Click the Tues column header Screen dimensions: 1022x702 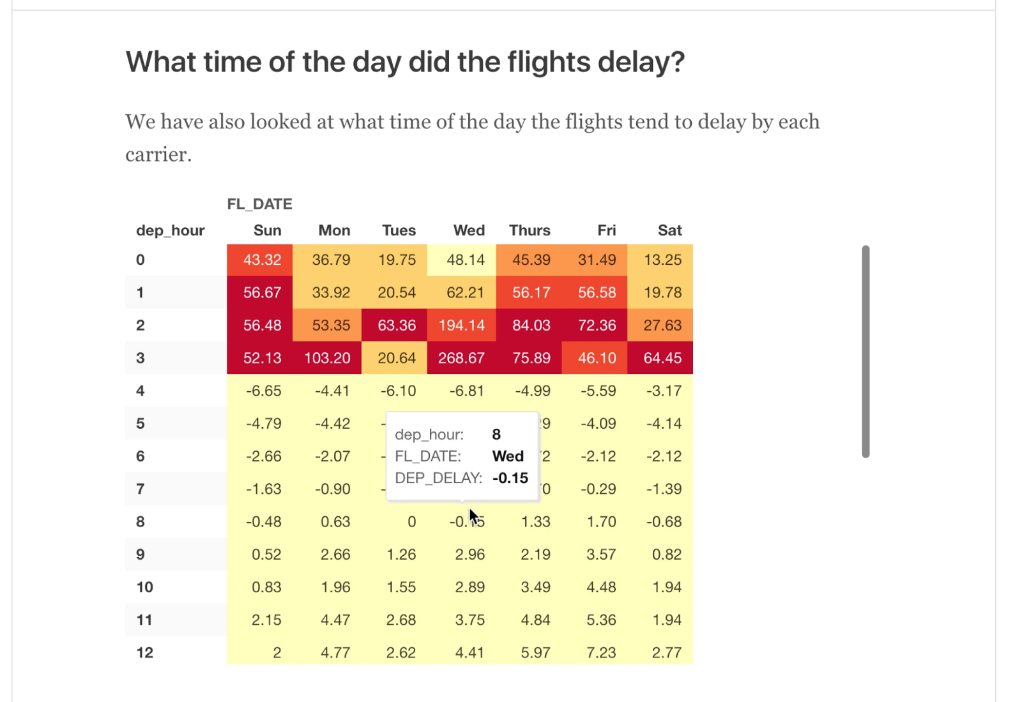(x=399, y=230)
